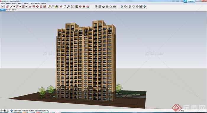The height and width of the screenshot is (113, 207).
Task: Toggle the Back Edges style
Action: 125,6
